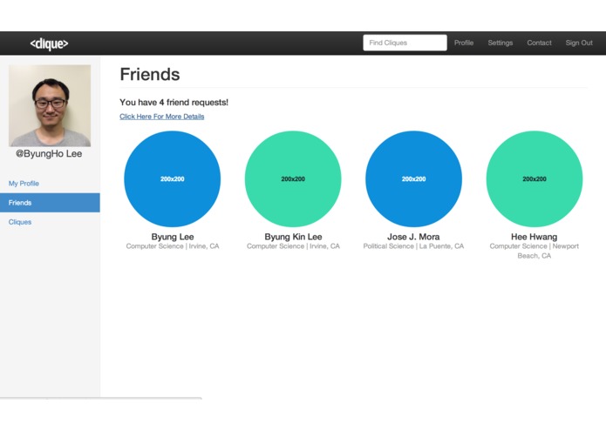
Task: Click Byung Kin Lee's green avatar circle
Action: (x=293, y=179)
